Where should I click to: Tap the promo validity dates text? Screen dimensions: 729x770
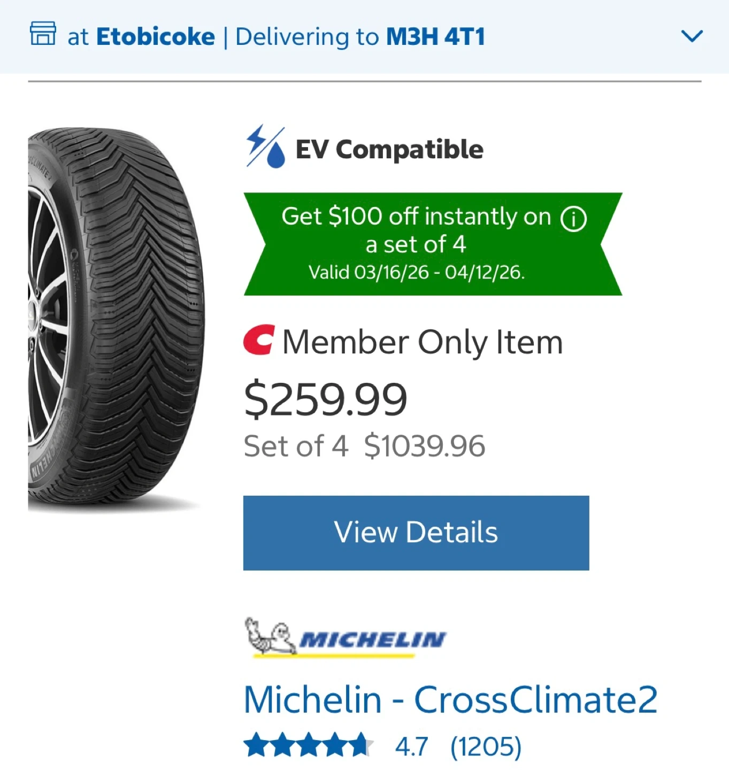tap(417, 273)
